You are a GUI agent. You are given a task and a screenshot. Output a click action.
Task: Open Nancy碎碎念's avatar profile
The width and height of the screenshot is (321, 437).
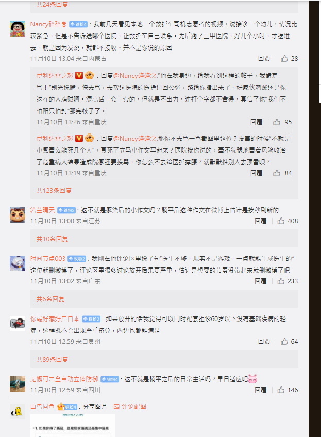click(x=18, y=29)
